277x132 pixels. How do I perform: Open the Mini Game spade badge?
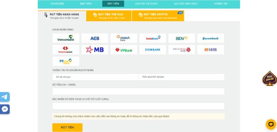point(269,78)
